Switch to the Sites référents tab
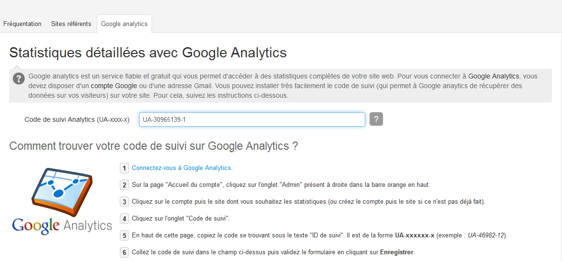The image size is (562, 261). point(71,24)
